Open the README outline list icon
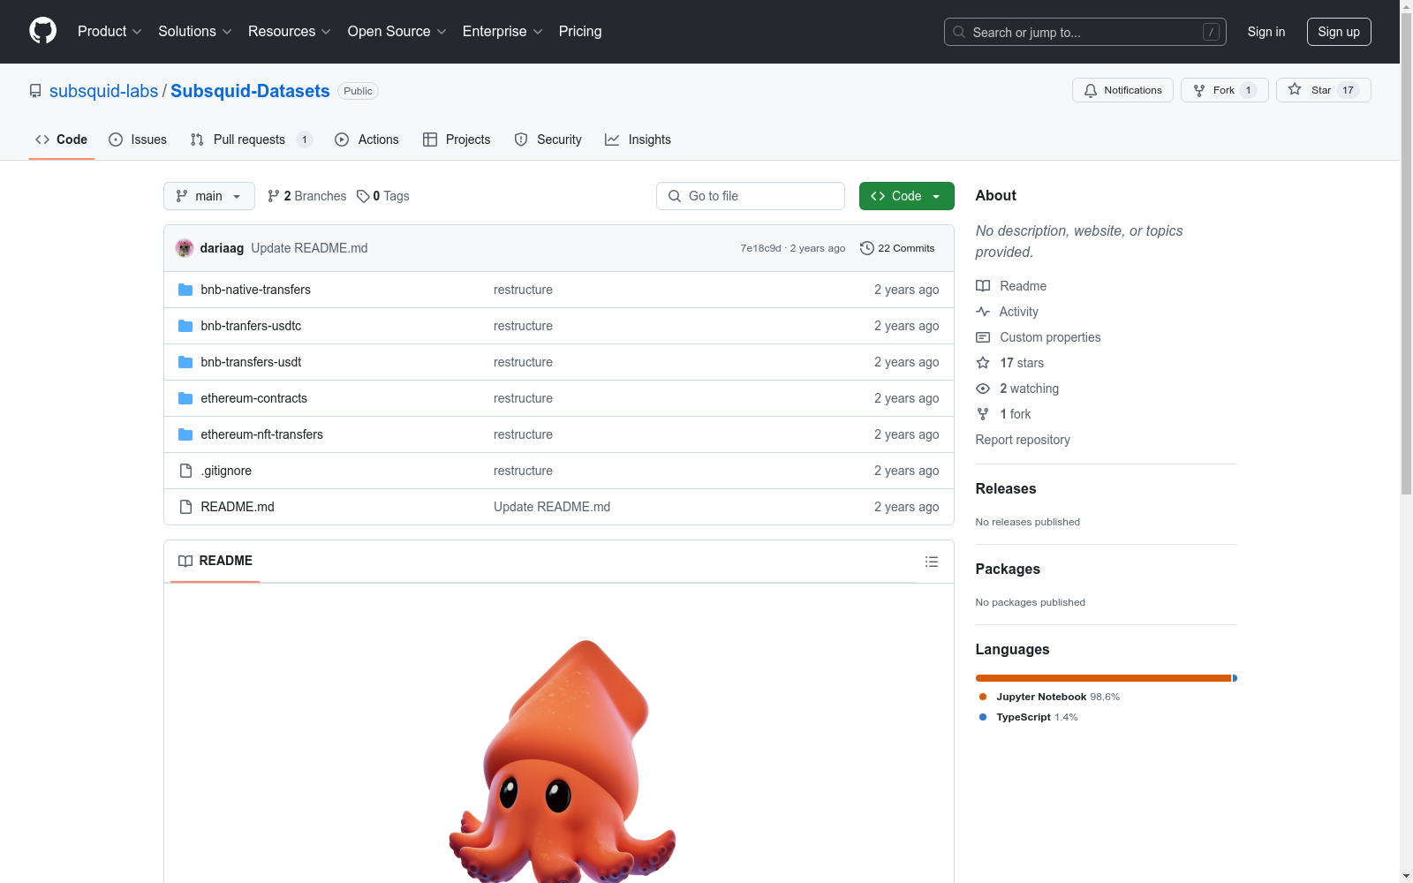 [x=931, y=562]
